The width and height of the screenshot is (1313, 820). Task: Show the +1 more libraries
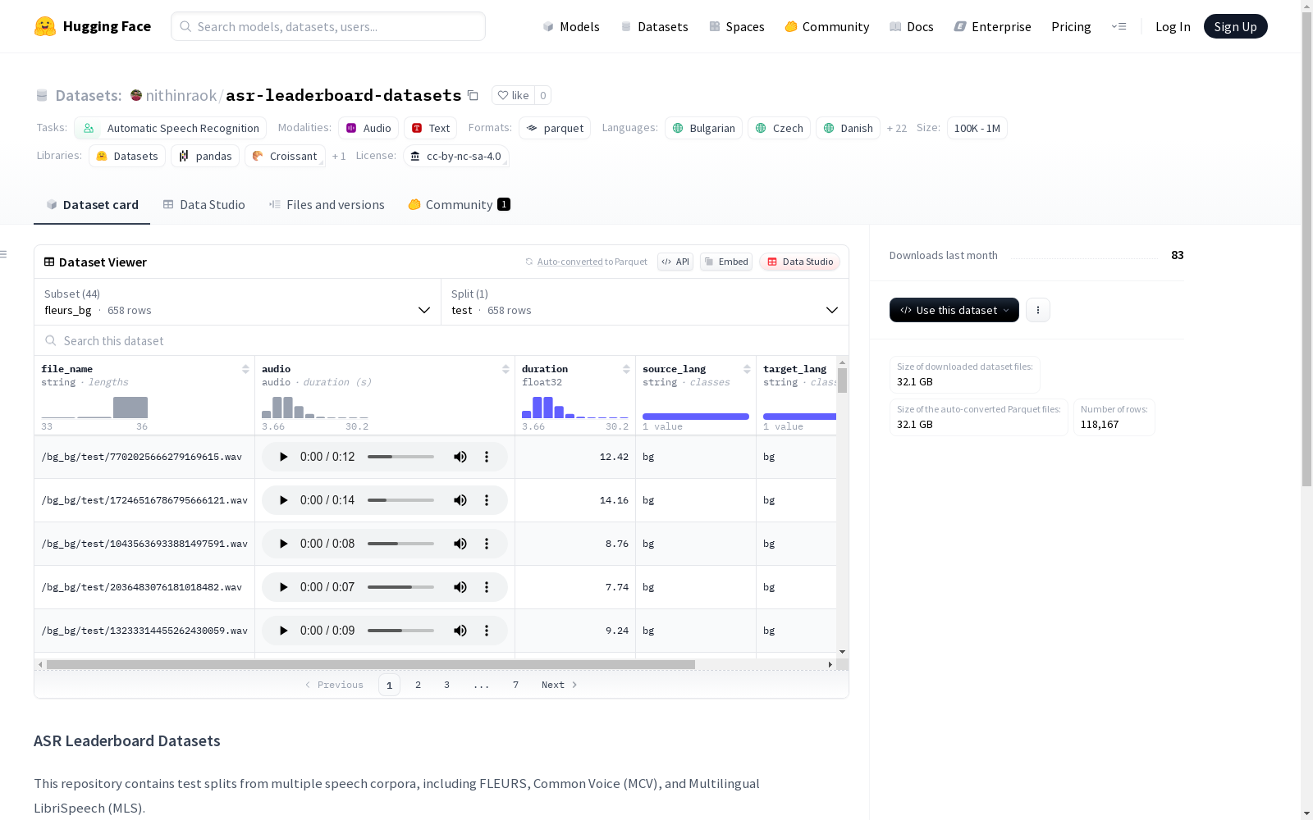click(339, 156)
